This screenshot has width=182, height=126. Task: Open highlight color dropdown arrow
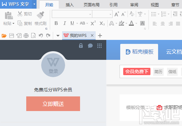pos(126,24)
